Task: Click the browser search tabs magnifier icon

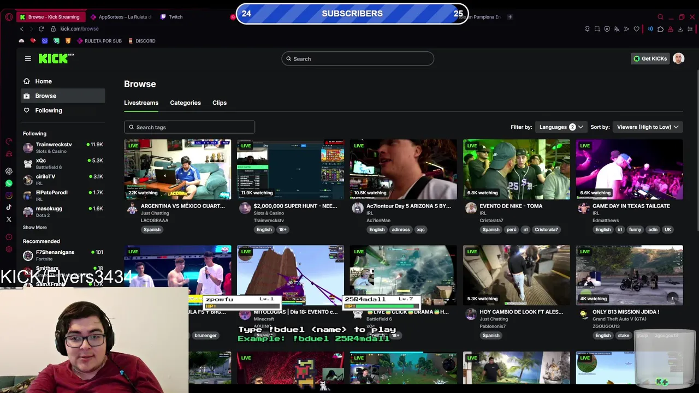Action: [660, 17]
